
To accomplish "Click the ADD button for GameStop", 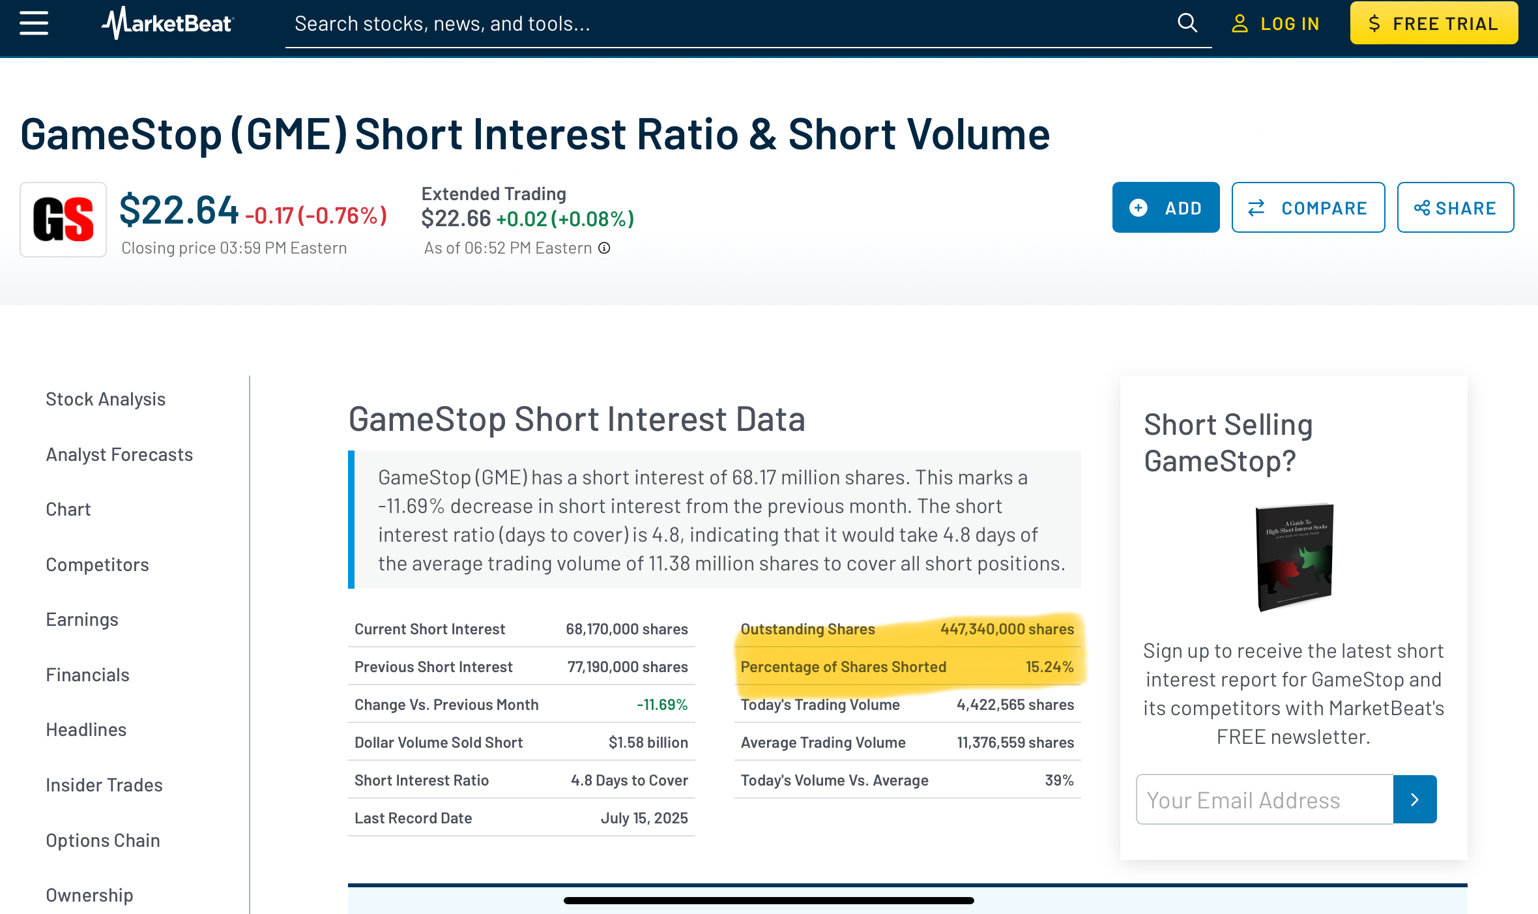I will click(x=1166, y=207).
